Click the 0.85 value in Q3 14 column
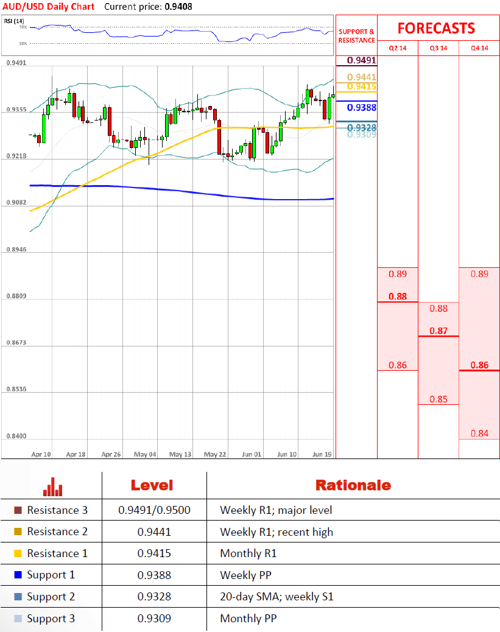500x632 pixels. (x=438, y=399)
